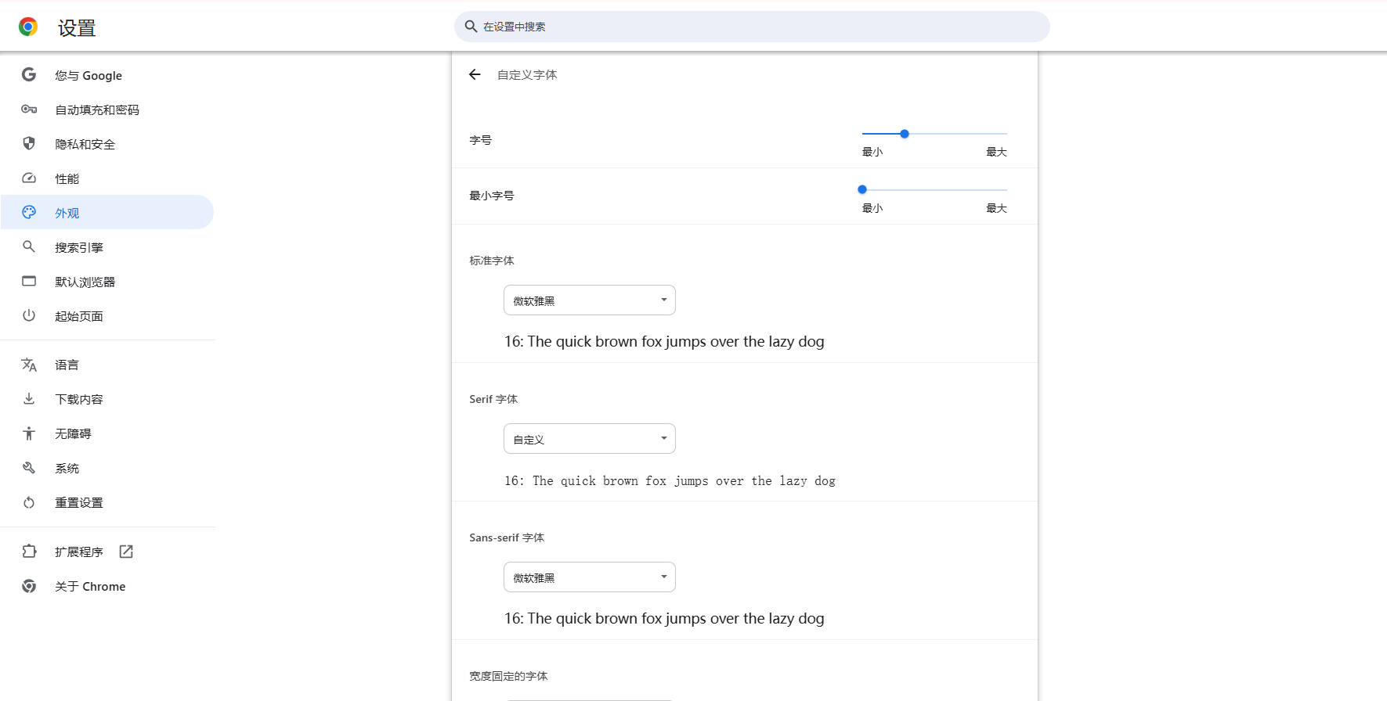Open 语言 settings
Viewport: 1387px width, 701px height.
[x=107, y=365]
